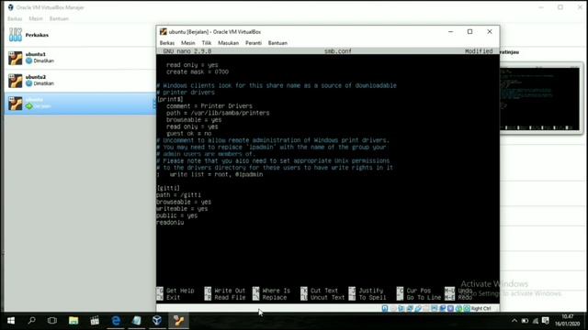Open Masukan menu in VM window
This screenshot has width=588, height=330.
click(x=229, y=43)
